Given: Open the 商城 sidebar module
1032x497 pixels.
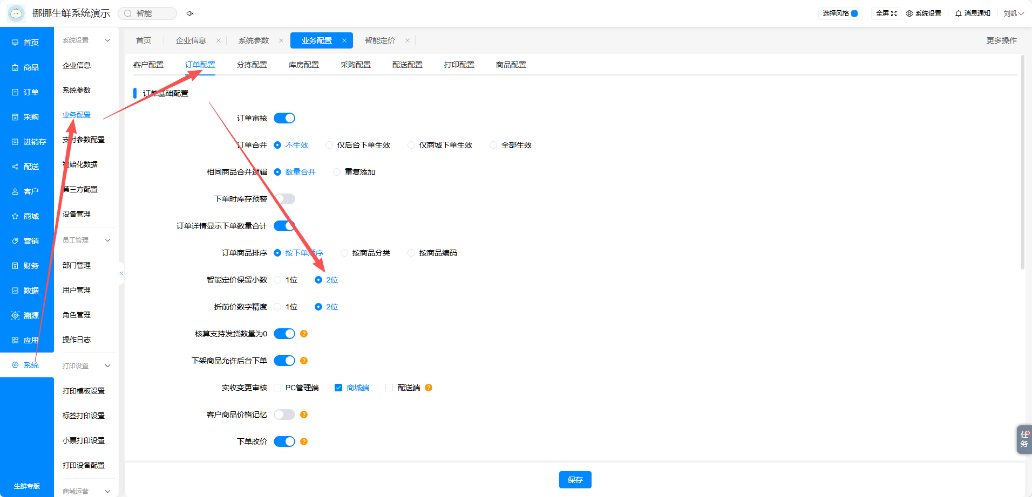Looking at the screenshot, I should [26, 216].
